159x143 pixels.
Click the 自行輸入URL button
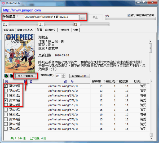tap(79, 76)
